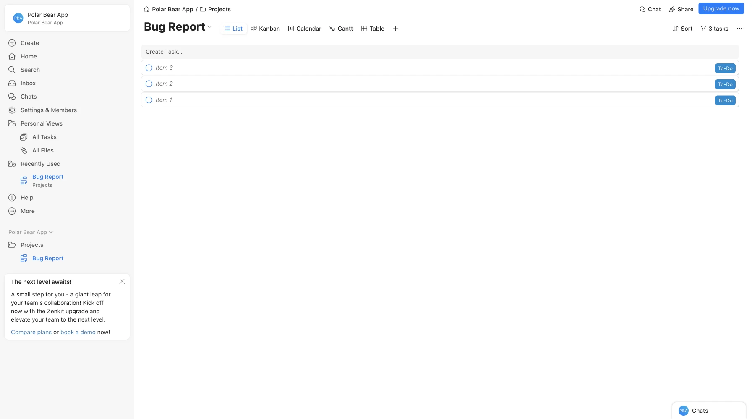Open the Compare plans link
Viewport: 752px width, 419px height.
coord(31,332)
